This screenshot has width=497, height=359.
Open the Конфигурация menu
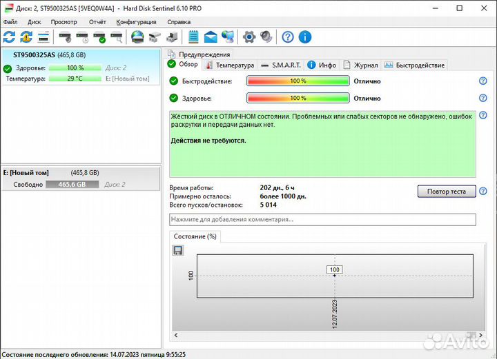(x=136, y=22)
